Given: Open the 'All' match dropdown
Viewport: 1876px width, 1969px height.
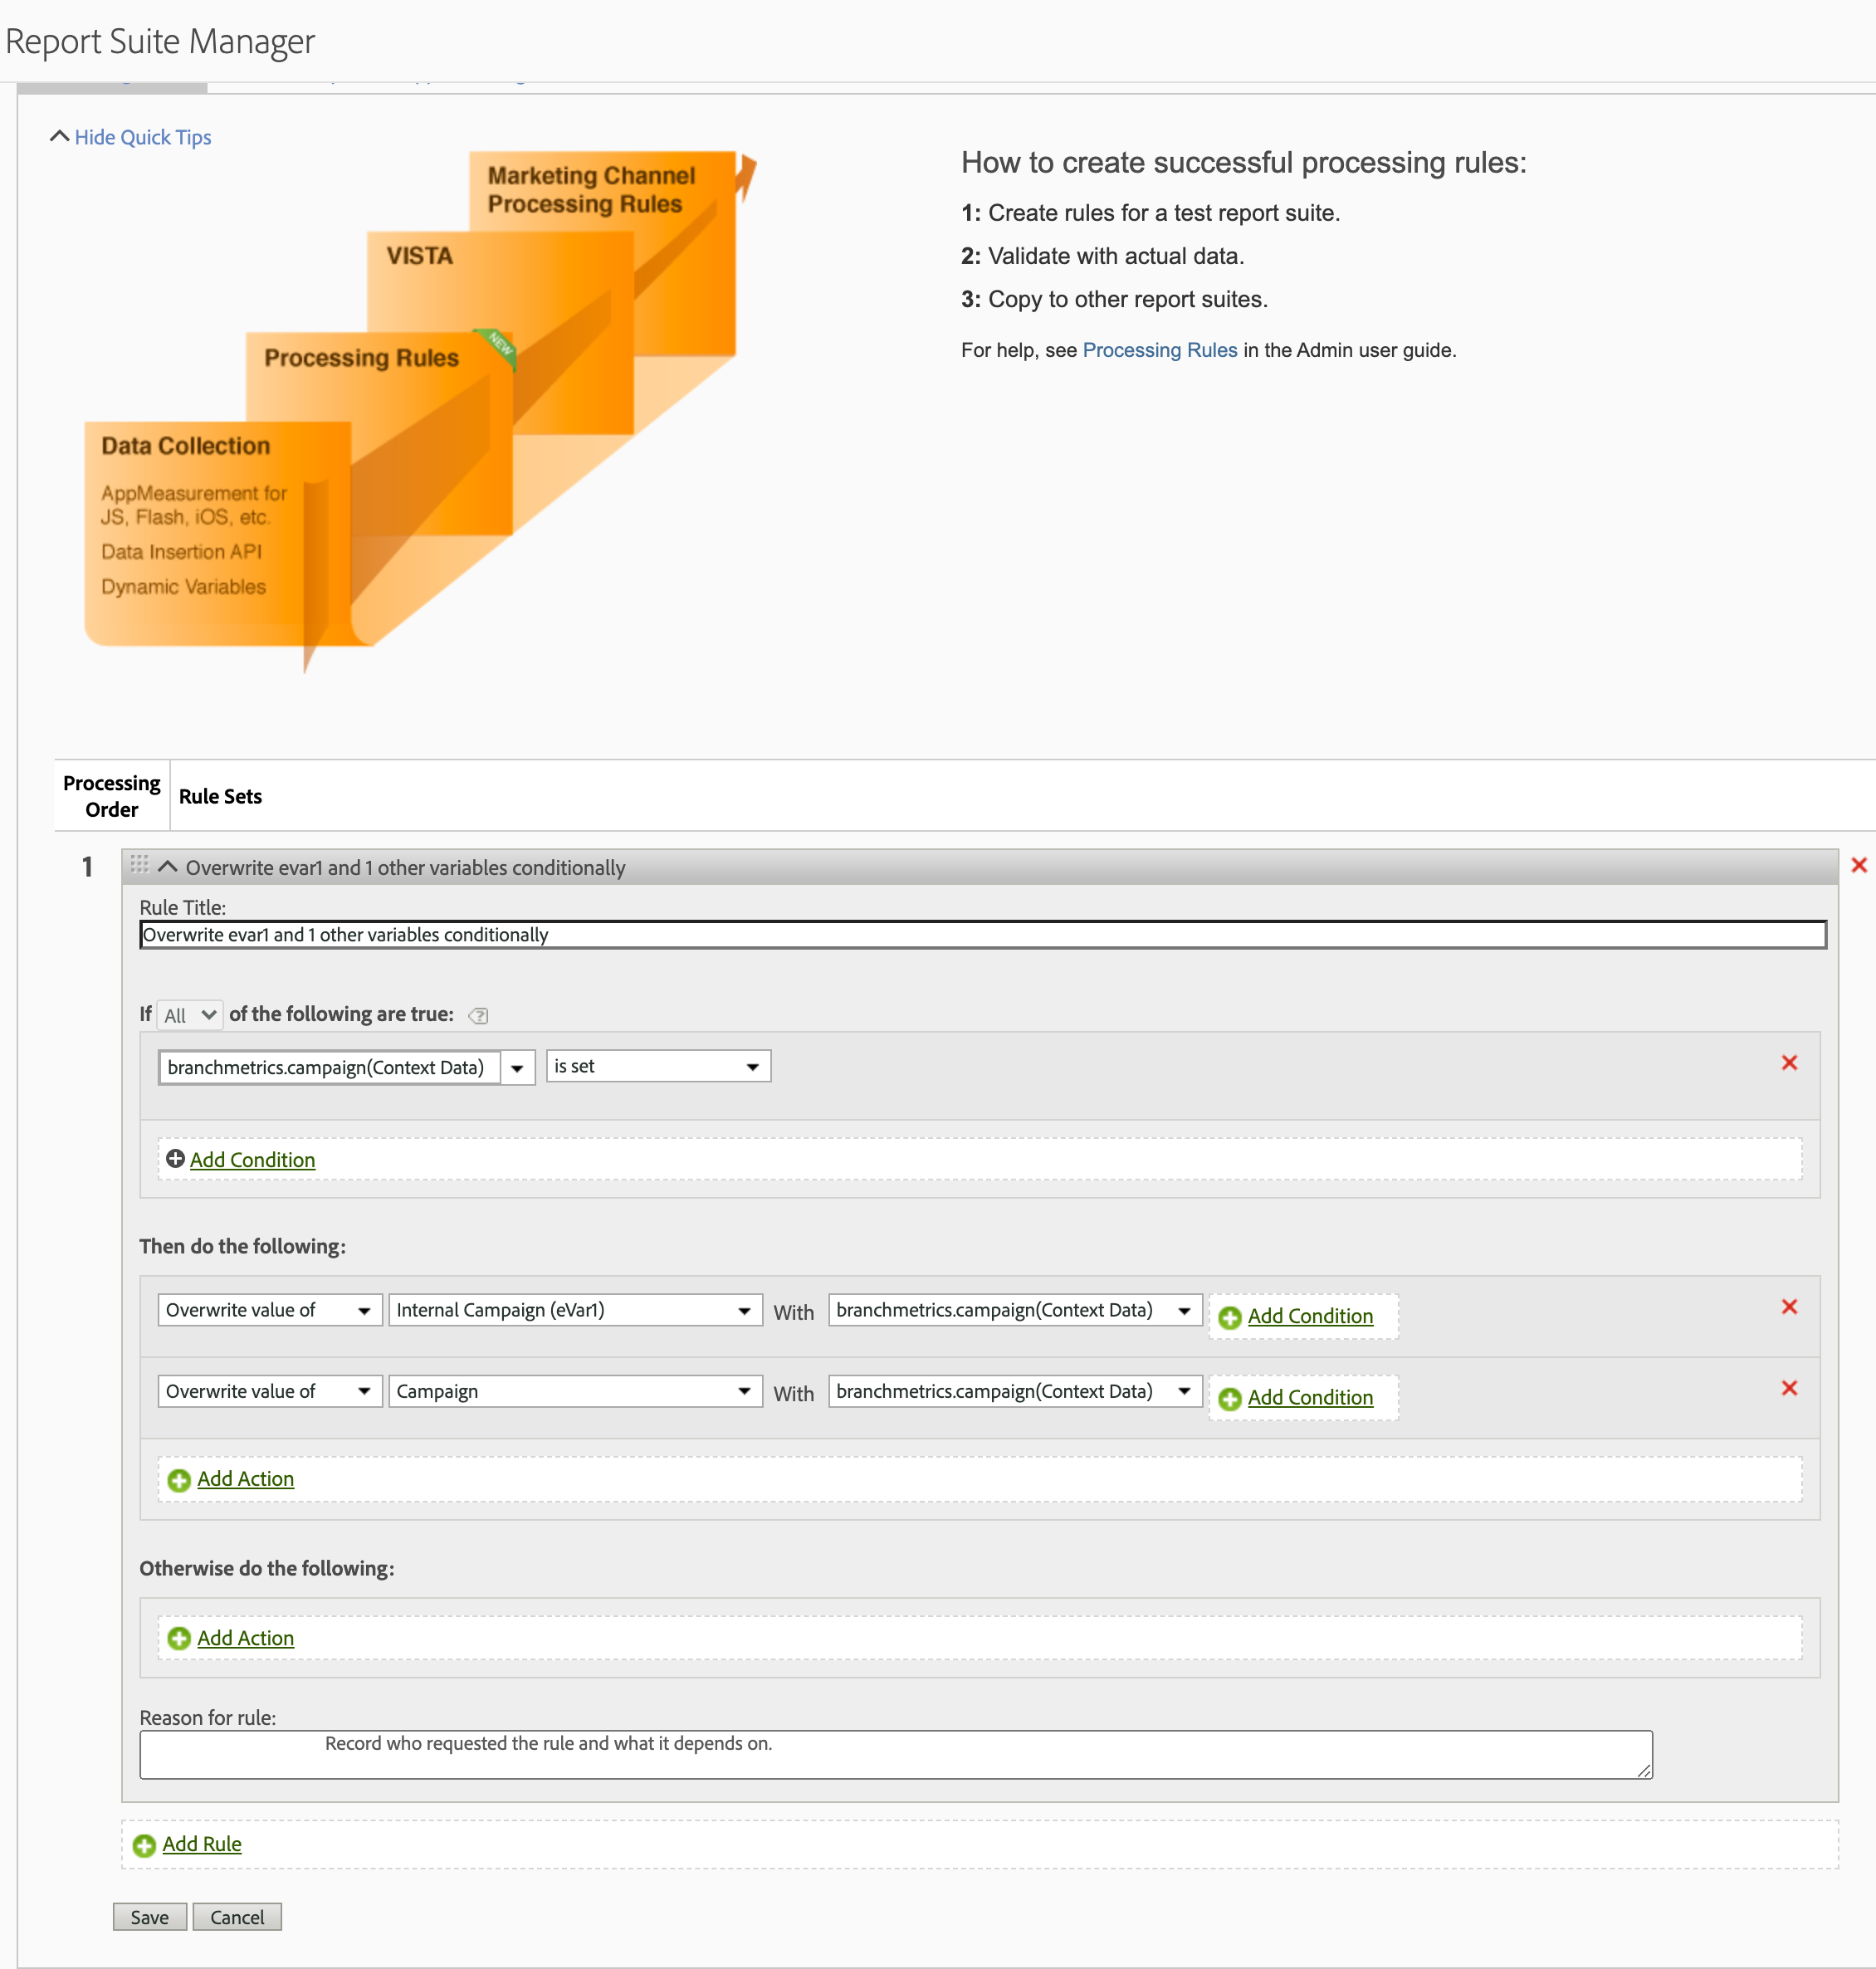Looking at the screenshot, I should (190, 1015).
